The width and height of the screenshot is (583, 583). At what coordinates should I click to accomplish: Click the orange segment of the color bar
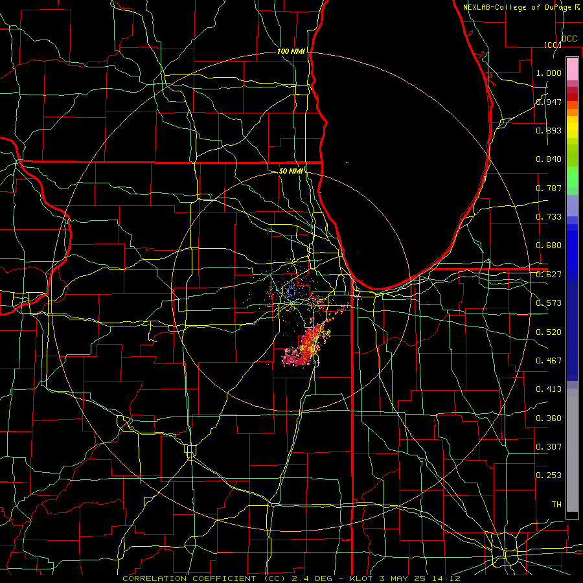pos(572,112)
